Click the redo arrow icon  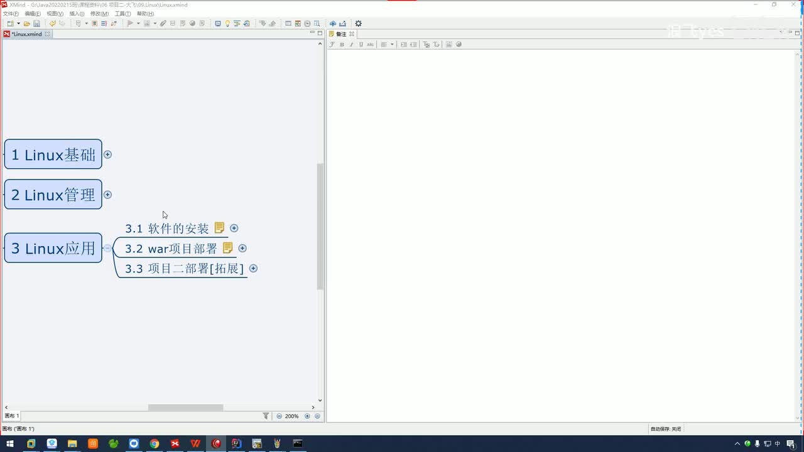click(62, 24)
